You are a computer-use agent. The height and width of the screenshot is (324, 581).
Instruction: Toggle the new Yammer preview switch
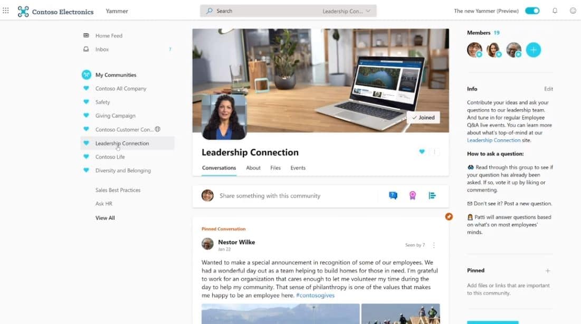[532, 11]
